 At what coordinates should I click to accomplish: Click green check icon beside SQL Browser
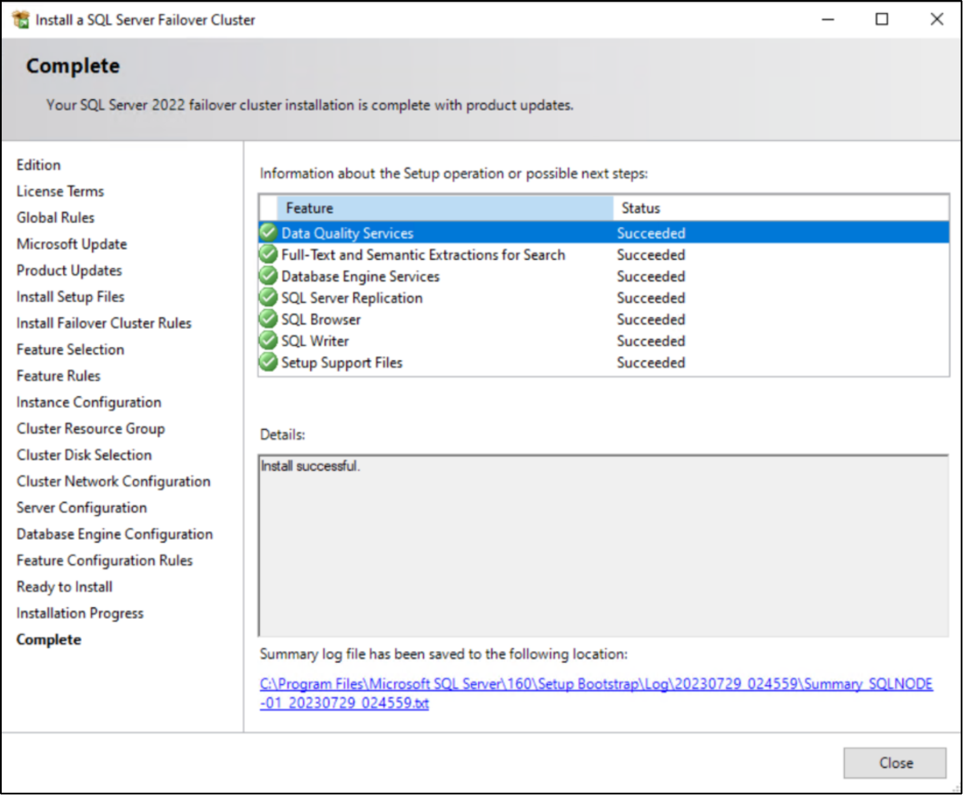click(268, 318)
